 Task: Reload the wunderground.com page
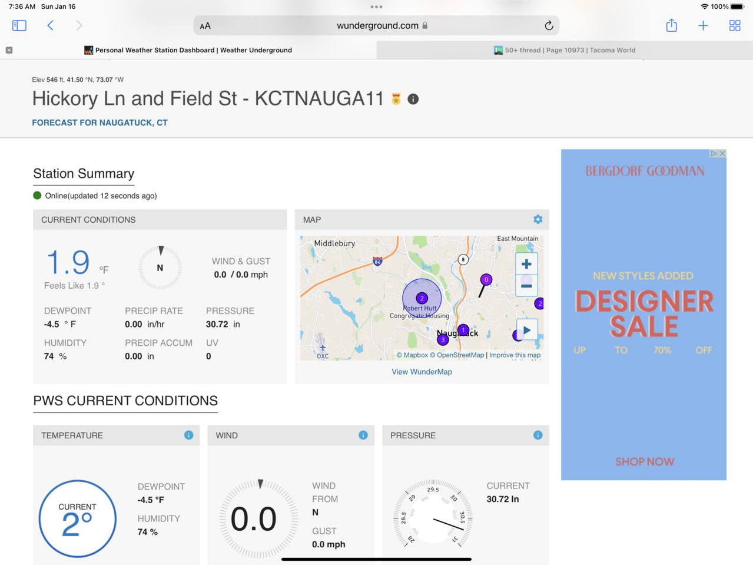click(549, 25)
